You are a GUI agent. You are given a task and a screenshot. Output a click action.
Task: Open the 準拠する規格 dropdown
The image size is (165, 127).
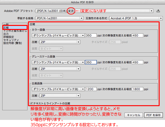pyautogui.click(x=59, y=18)
